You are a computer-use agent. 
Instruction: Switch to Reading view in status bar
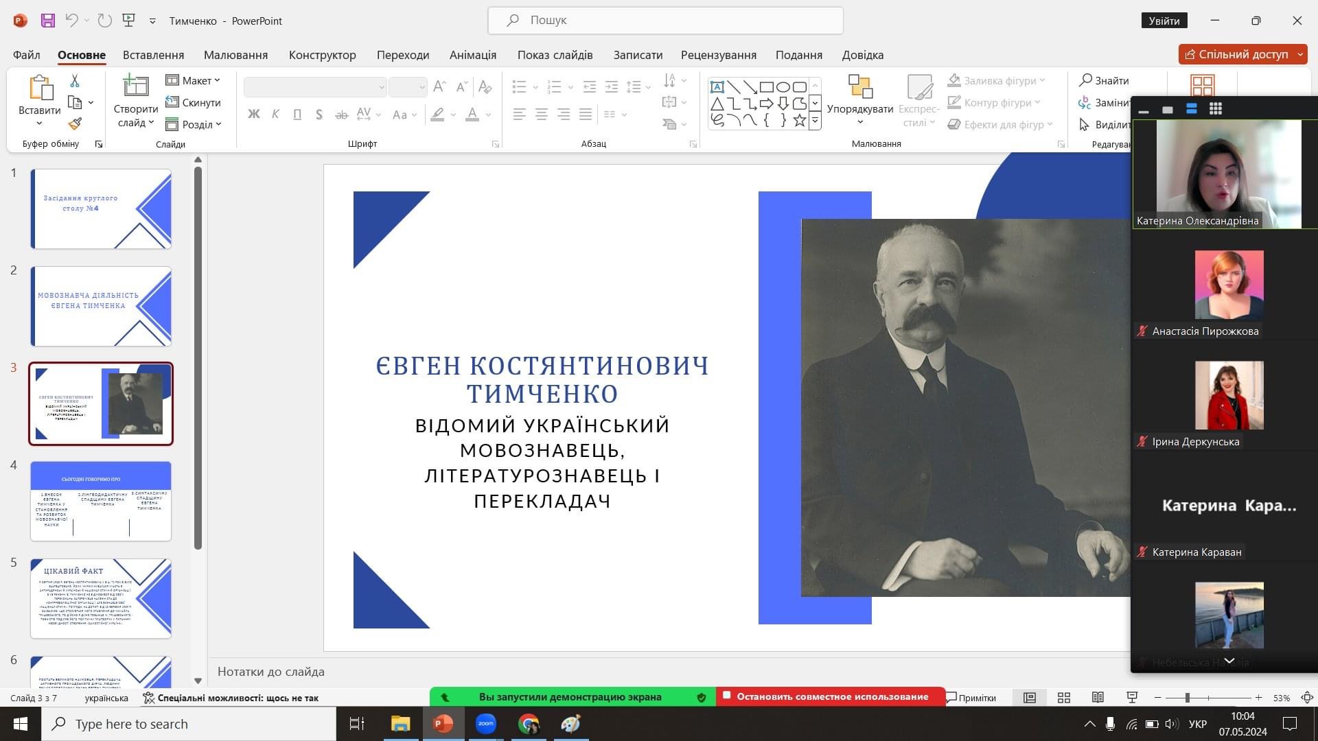pos(1098,698)
